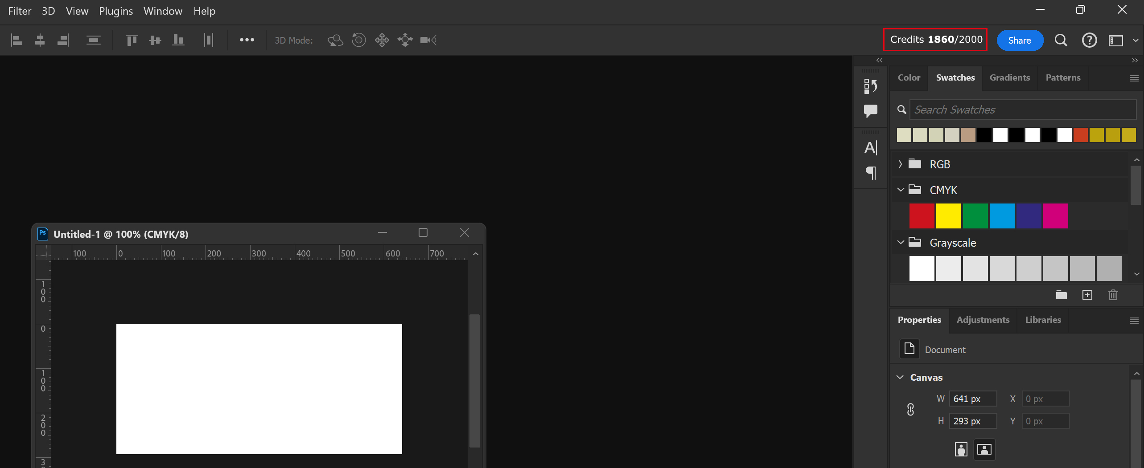
Task: Collapse the Grayscale swatch group
Action: pos(900,242)
